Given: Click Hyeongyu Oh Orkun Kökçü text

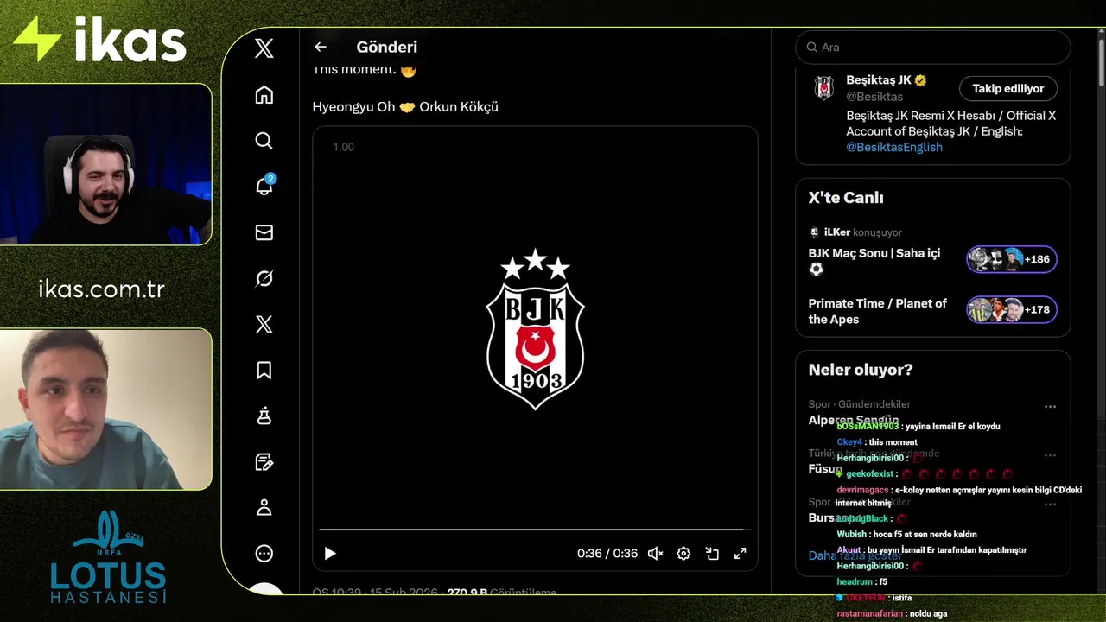Looking at the screenshot, I should [405, 107].
